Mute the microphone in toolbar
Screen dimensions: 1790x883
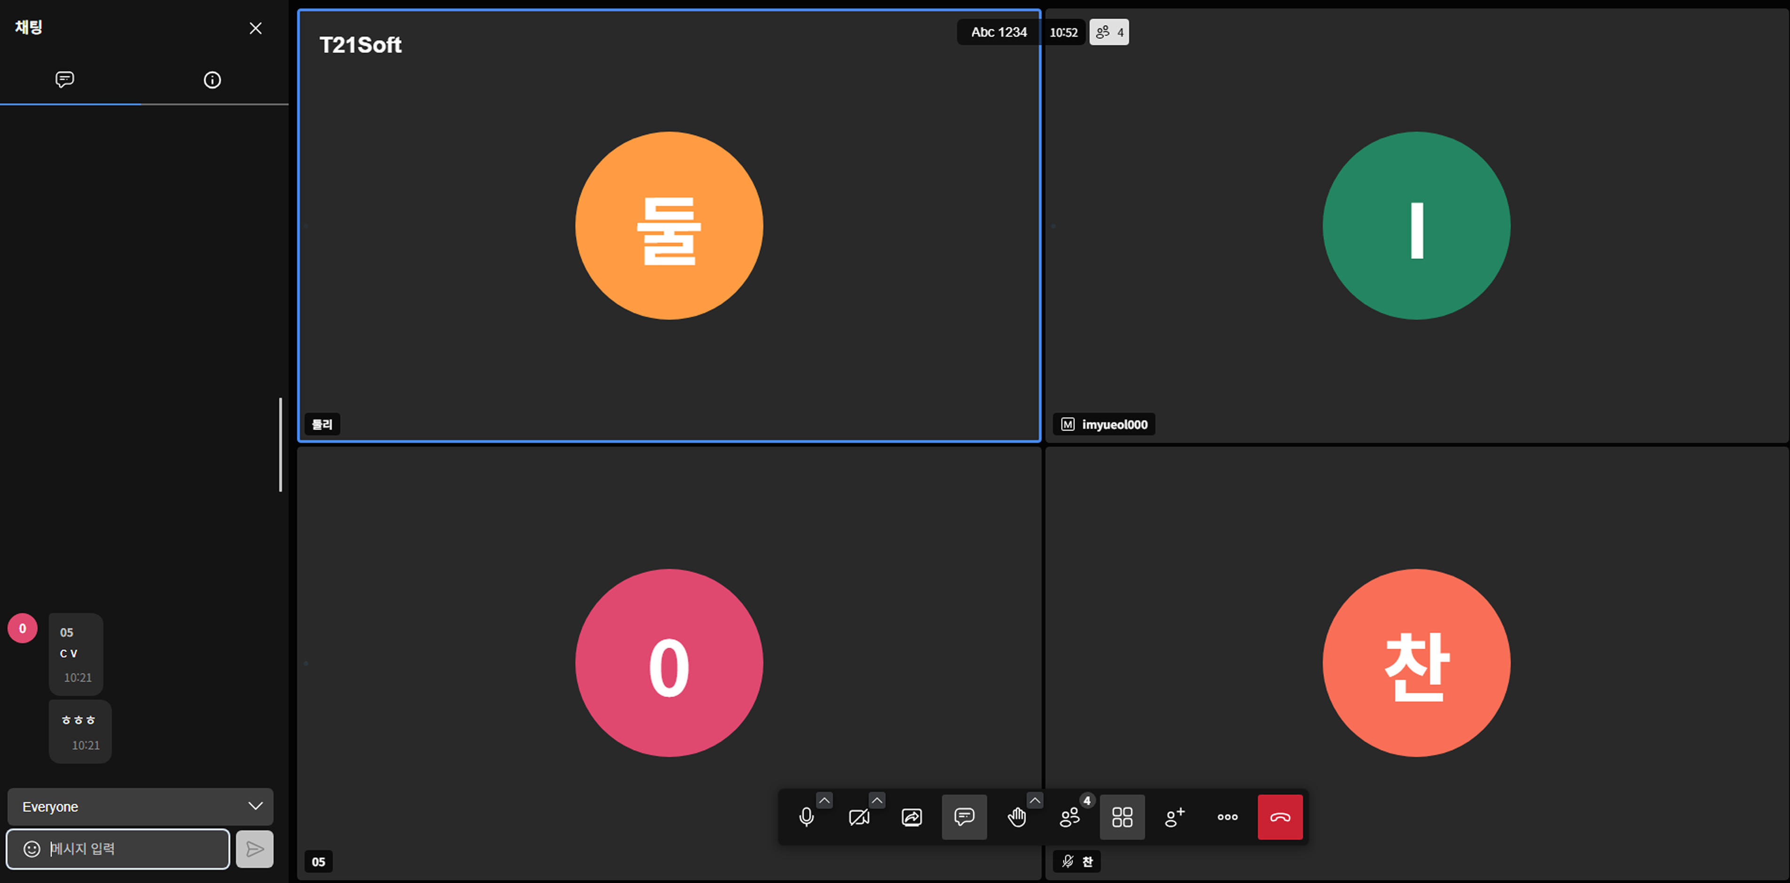(806, 817)
